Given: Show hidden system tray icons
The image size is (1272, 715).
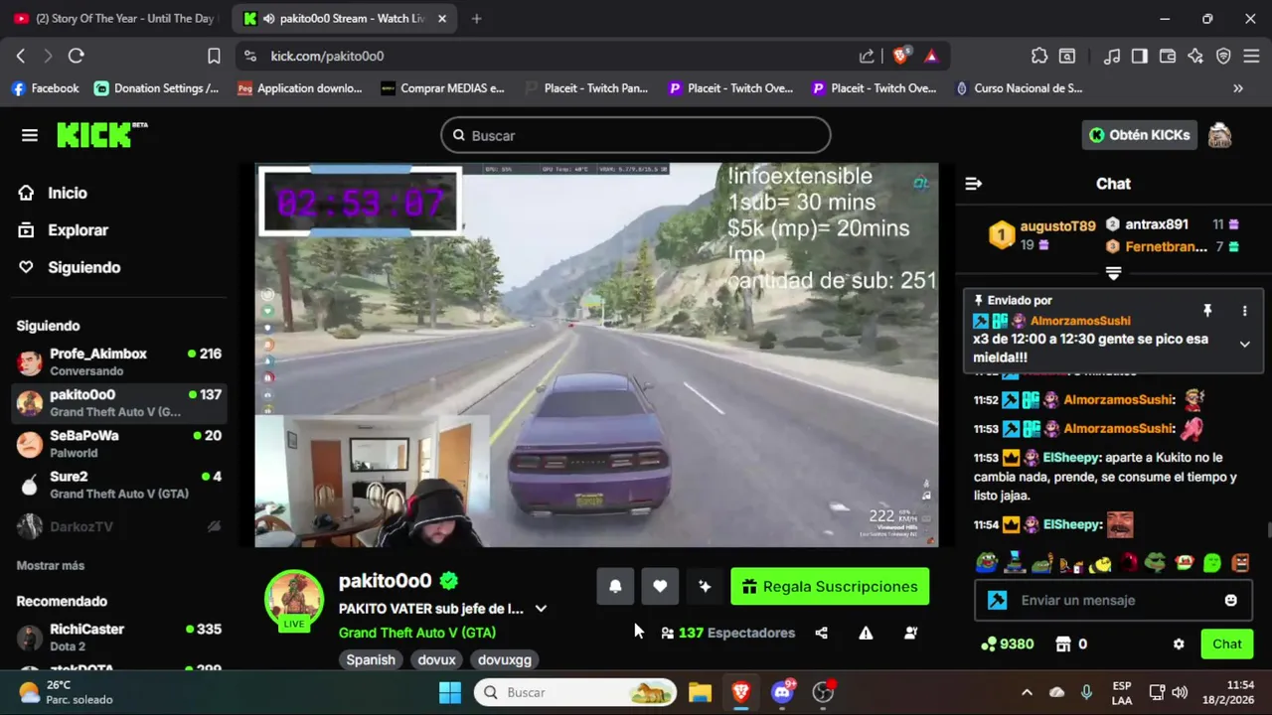Looking at the screenshot, I should pos(1027,692).
